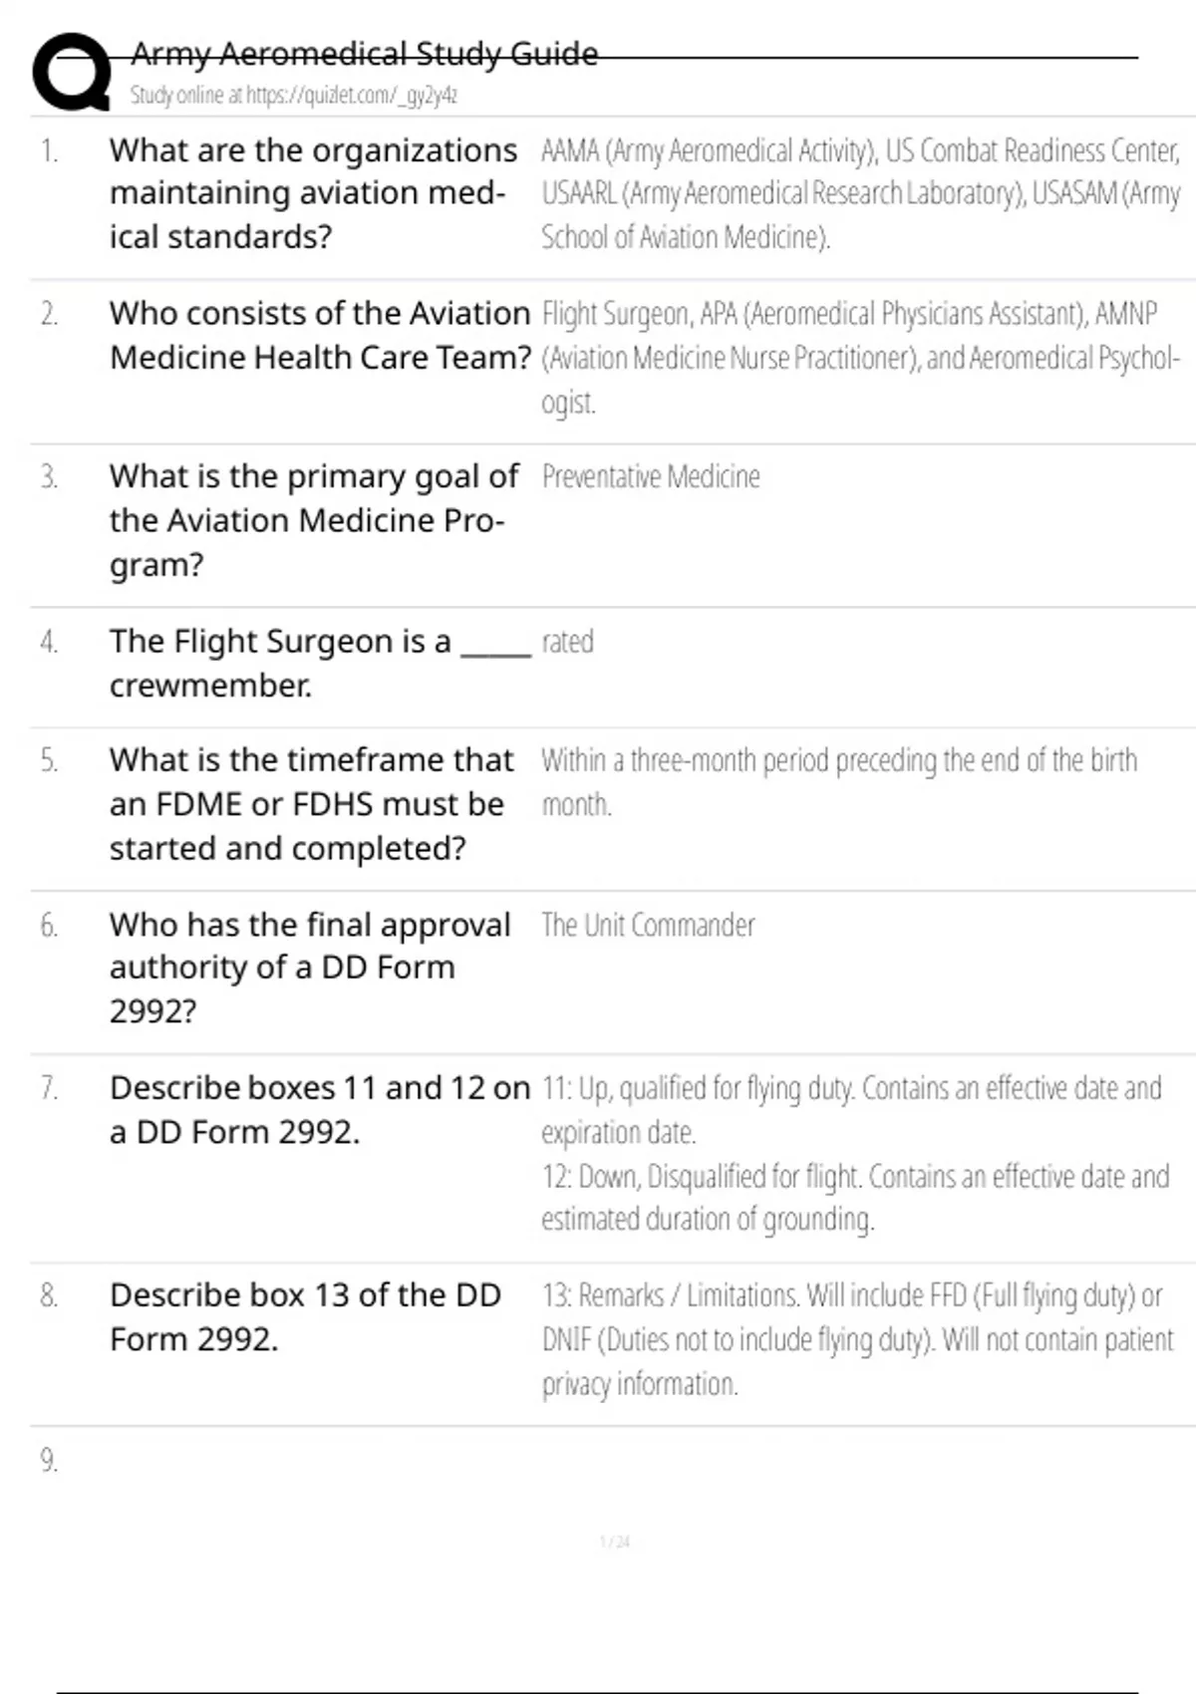Click the Quizlet Q logo icon
The width and height of the screenshot is (1196, 1694).
point(72,71)
